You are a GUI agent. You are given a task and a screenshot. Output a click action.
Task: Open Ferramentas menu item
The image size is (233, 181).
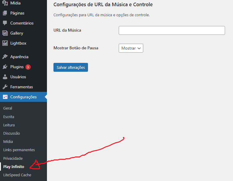pyautogui.click(x=22, y=87)
